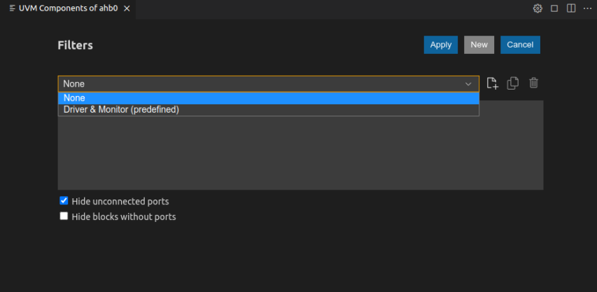Click the filter combo box showing None

[259, 84]
